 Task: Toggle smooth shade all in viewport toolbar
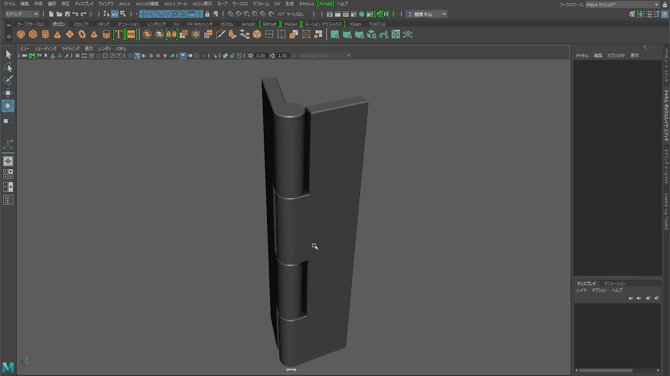pos(137,56)
